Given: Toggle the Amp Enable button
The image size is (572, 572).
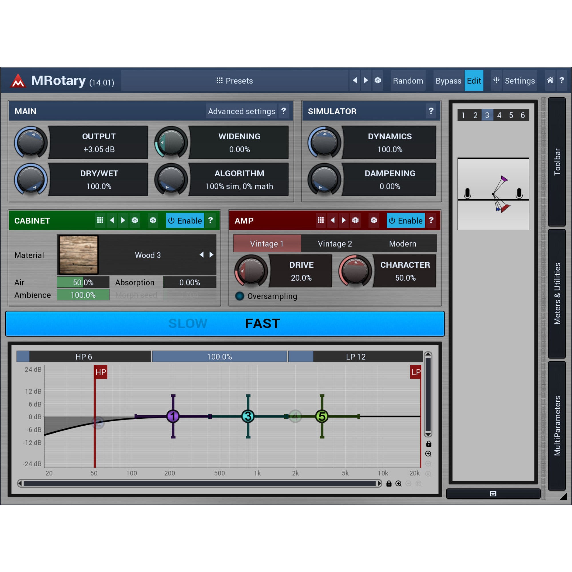Looking at the screenshot, I should (406, 221).
